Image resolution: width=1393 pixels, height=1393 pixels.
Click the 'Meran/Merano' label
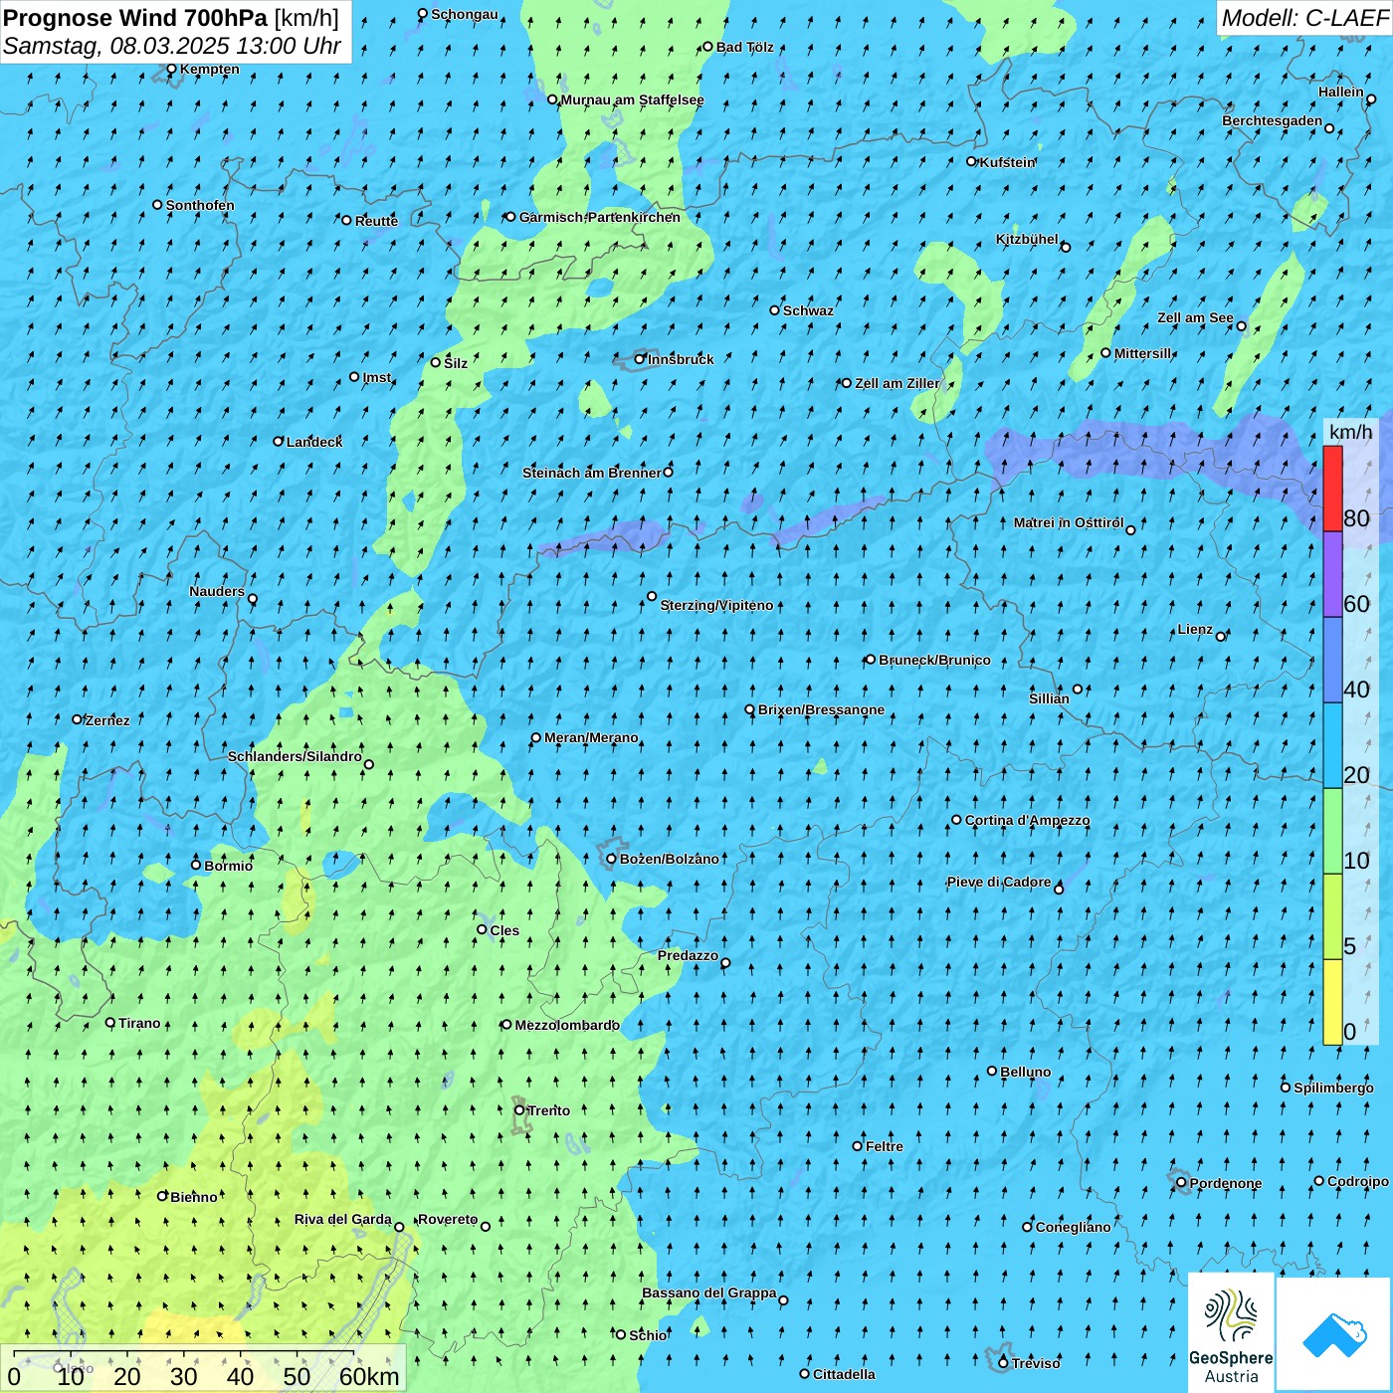591,737
